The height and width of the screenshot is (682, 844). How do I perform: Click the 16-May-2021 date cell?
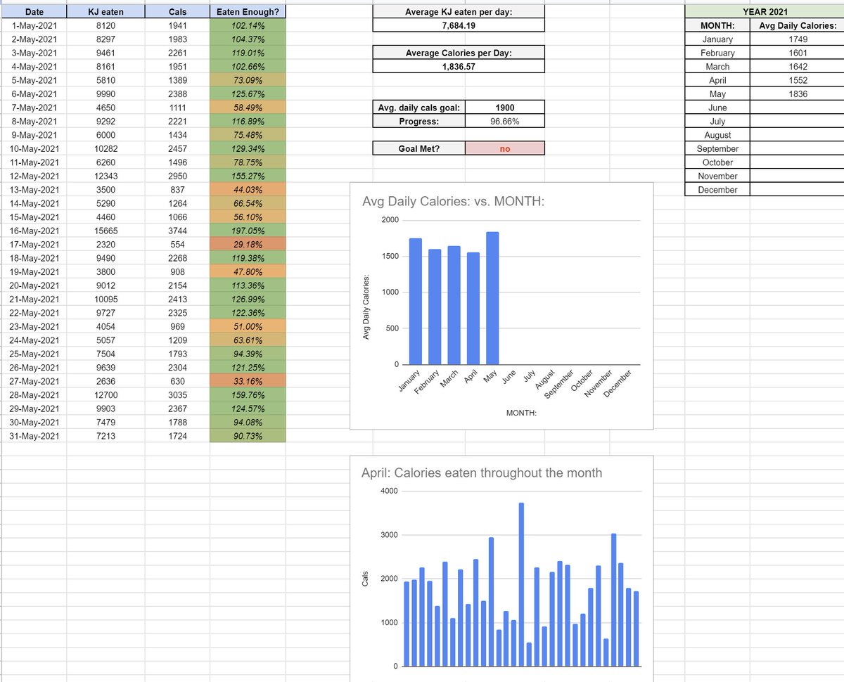(x=34, y=231)
